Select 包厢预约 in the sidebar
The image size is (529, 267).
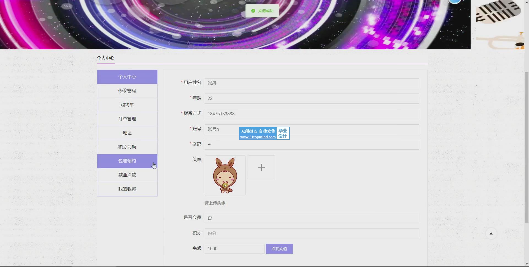[127, 161]
